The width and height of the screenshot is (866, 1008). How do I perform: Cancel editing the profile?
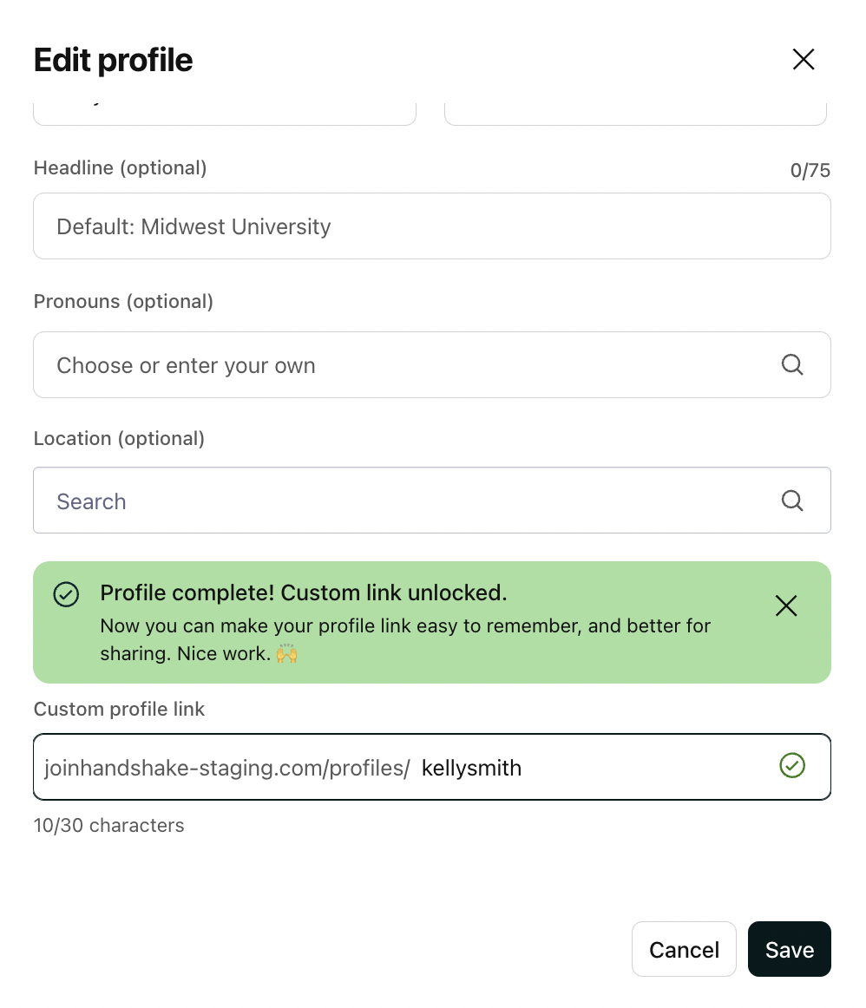point(684,949)
